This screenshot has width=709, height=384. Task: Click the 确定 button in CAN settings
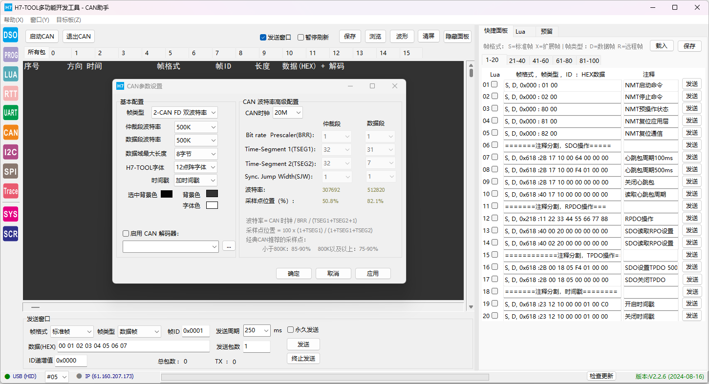pos(294,273)
